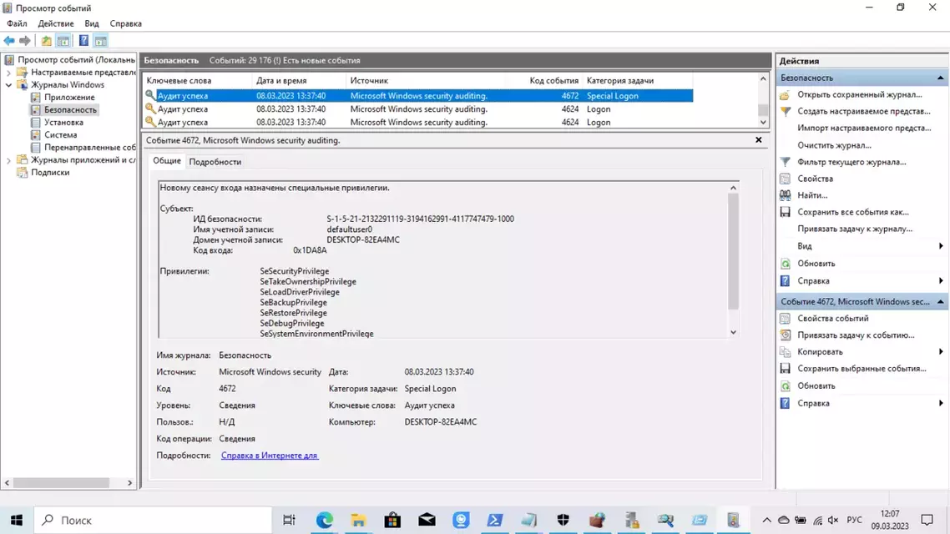
Task: Open the toolbar Help question-mark icon
Action: tap(83, 41)
